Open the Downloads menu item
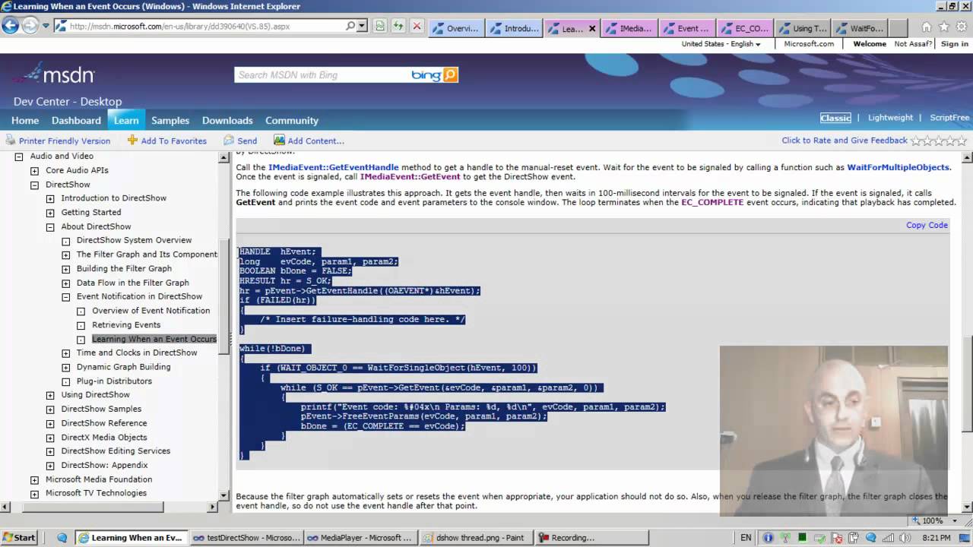Viewport: 973px width, 547px height. (227, 120)
